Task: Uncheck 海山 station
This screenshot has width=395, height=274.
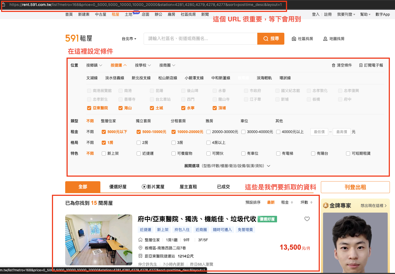Action: (x=120, y=108)
